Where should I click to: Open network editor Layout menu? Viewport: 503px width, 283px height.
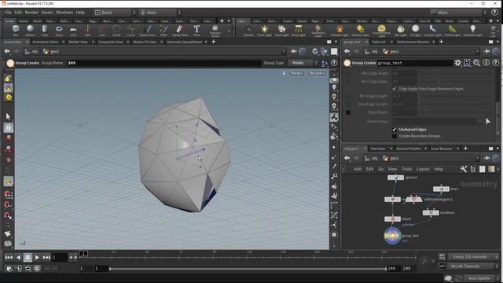click(423, 169)
